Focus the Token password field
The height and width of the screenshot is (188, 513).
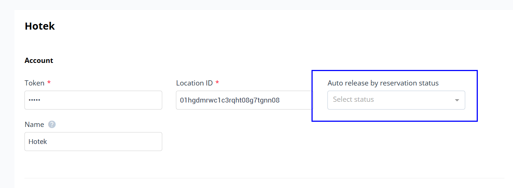93,100
